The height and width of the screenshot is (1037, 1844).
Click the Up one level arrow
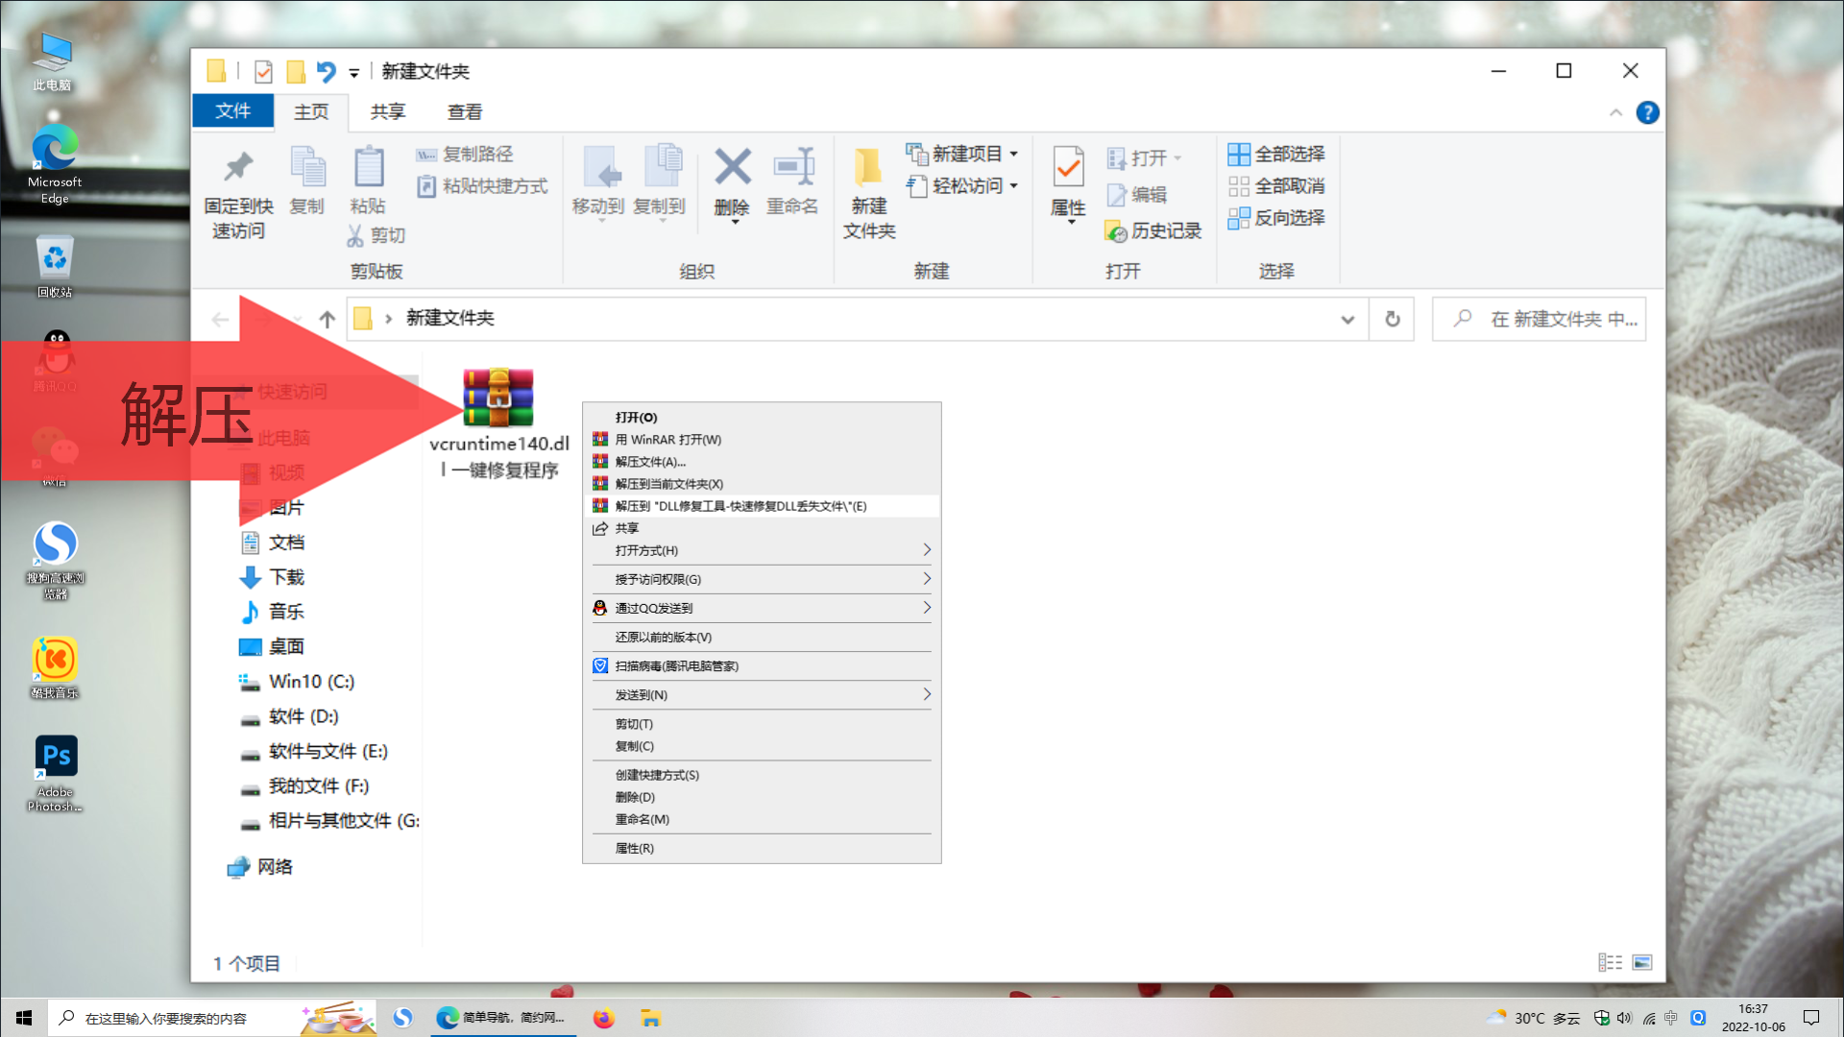tap(327, 319)
